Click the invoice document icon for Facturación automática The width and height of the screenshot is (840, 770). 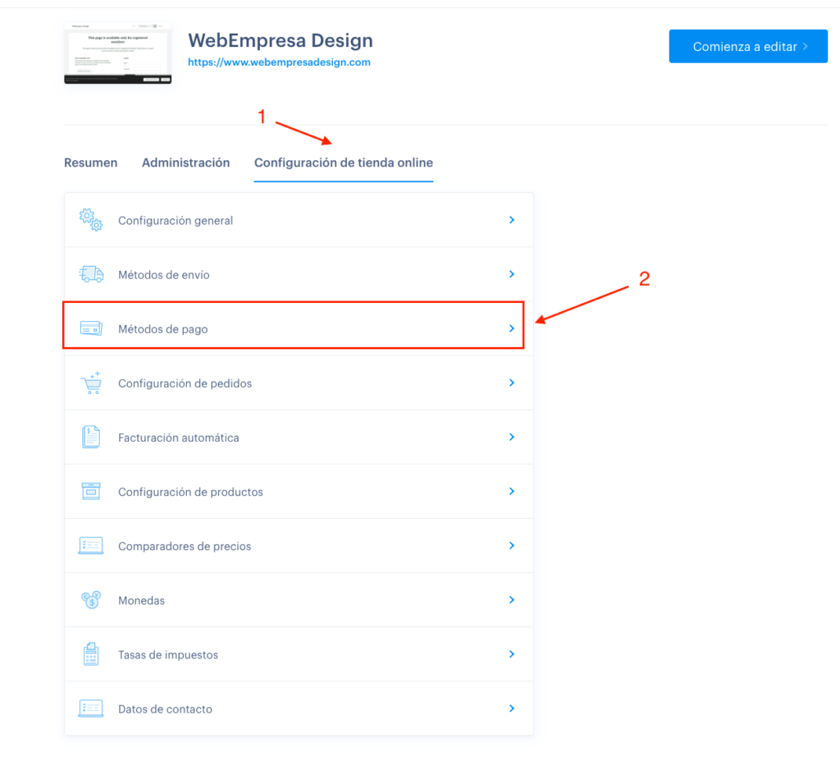pyautogui.click(x=90, y=437)
